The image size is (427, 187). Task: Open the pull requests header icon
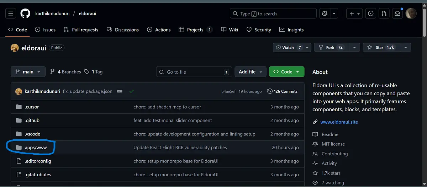(384, 14)
